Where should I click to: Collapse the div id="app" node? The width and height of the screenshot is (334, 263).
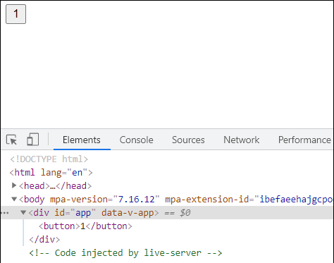(23, 213)
